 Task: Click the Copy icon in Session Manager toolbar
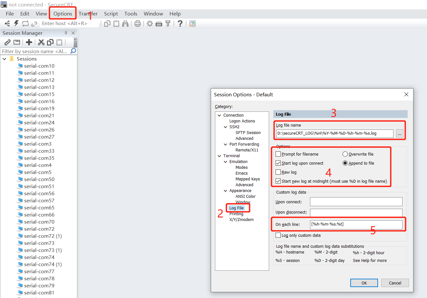coord(50,42)
